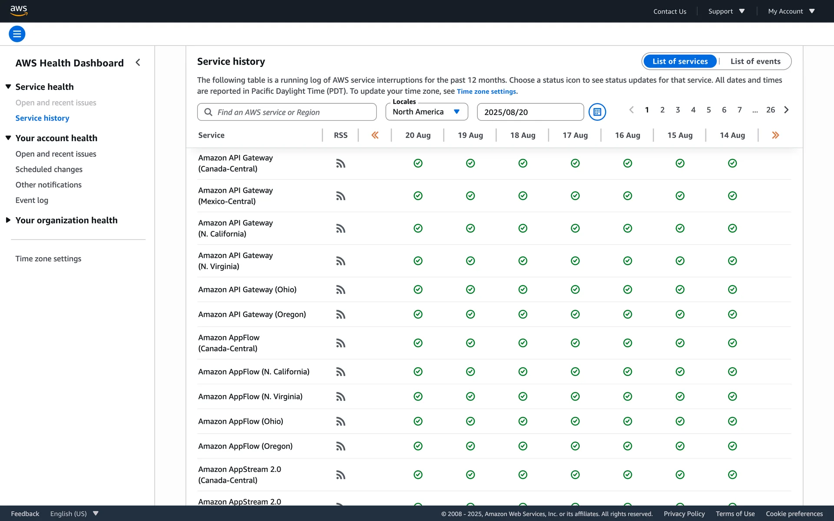Open the Time zone settings link in description
This screenshot has height=521, width=834.
coord(486,92)
